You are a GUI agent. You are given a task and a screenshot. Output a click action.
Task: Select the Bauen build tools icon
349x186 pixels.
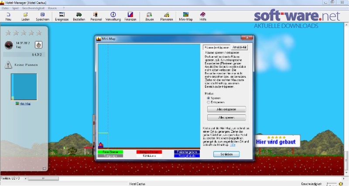pos(149,15)
